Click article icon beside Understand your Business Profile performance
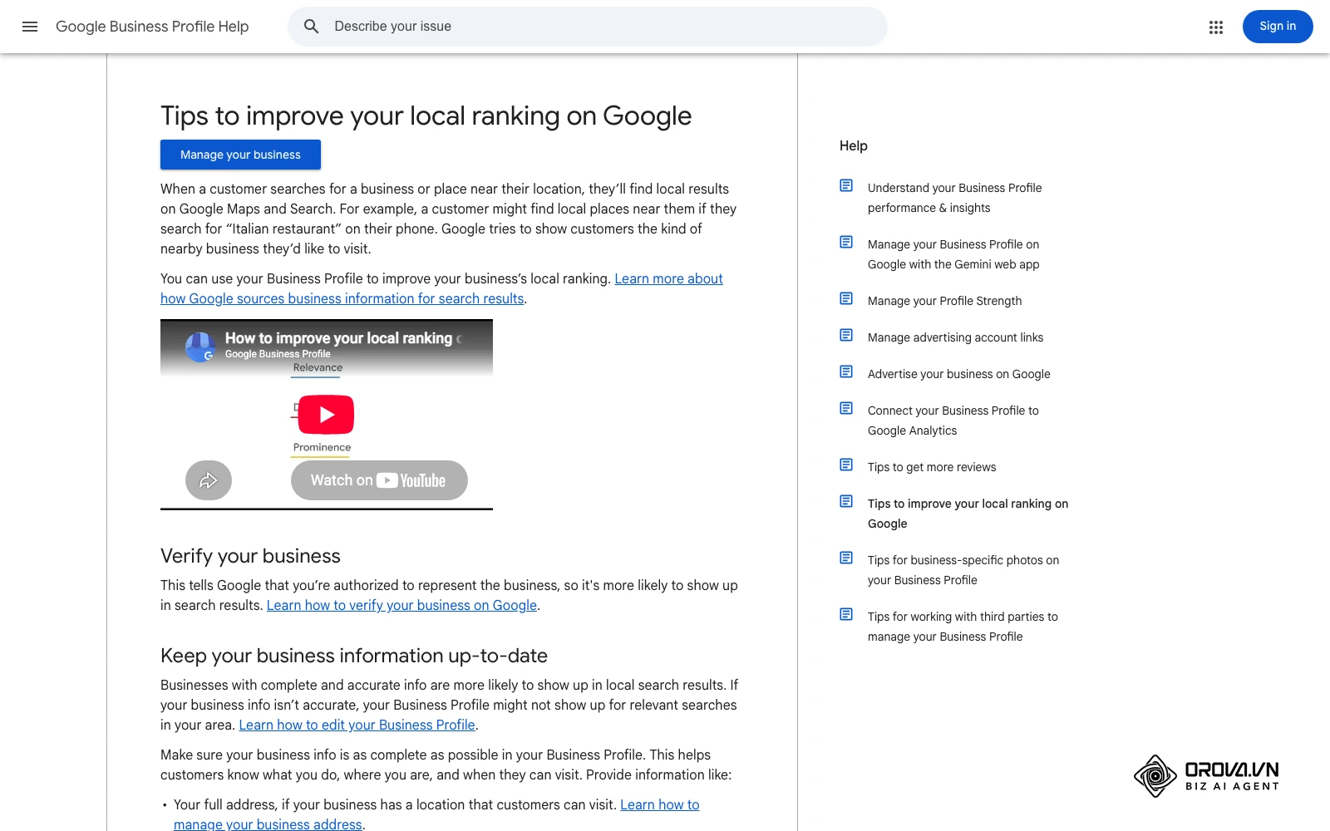The width and height of the screenshot is (1330, 831). (846, 185)
